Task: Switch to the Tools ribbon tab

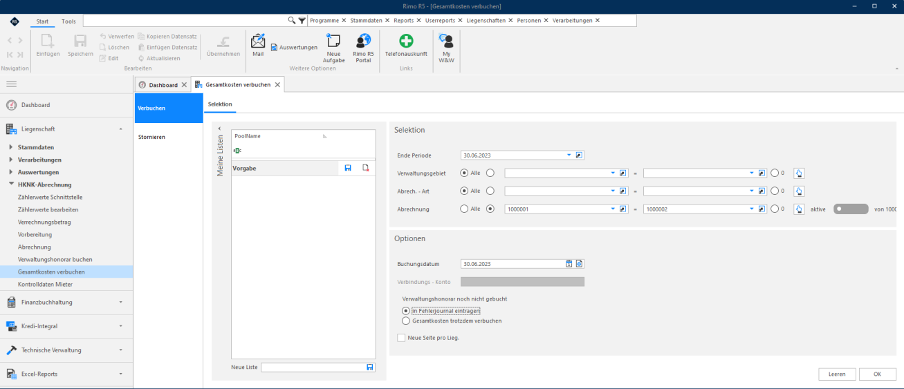Action: click(x=68, y=21)
